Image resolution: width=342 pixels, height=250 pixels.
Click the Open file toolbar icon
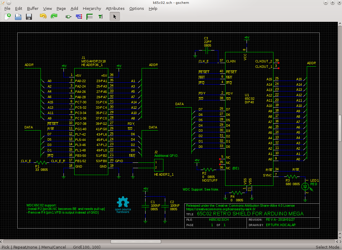[x=18, y=17]
